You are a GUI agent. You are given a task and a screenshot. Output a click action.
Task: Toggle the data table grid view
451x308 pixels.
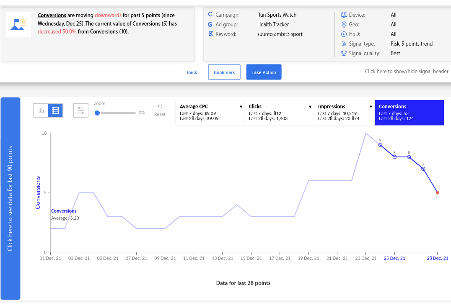click(55, 110)
